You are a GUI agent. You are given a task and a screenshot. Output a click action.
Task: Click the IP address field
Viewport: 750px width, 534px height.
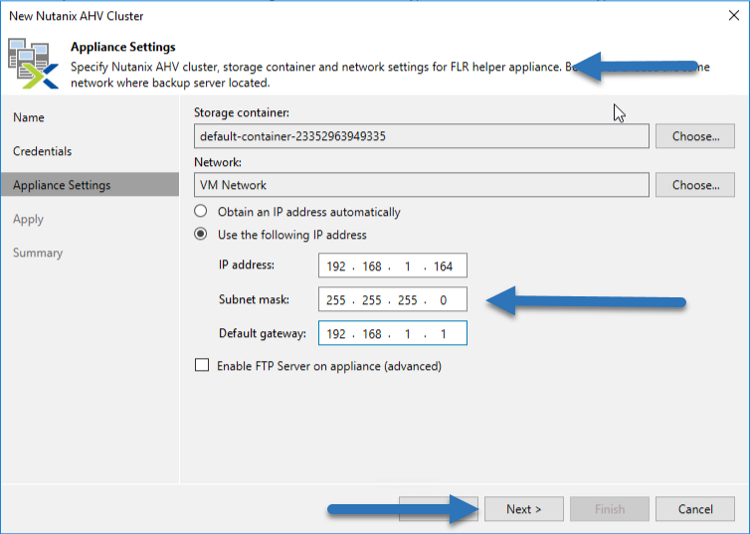393,266
